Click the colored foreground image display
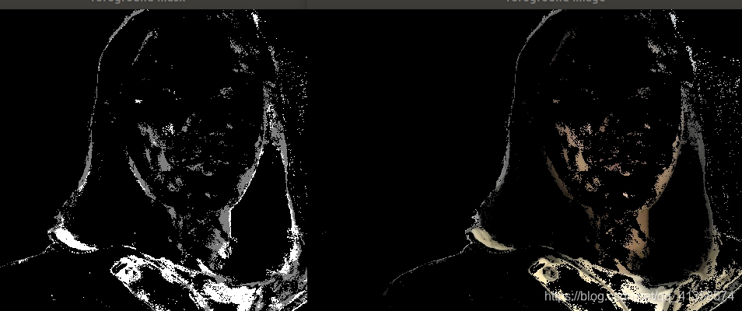This screenshot has height=311, width=742. pos(525,160)
